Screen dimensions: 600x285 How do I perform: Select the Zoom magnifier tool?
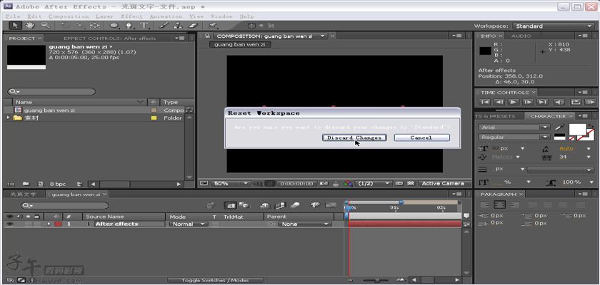45,26
